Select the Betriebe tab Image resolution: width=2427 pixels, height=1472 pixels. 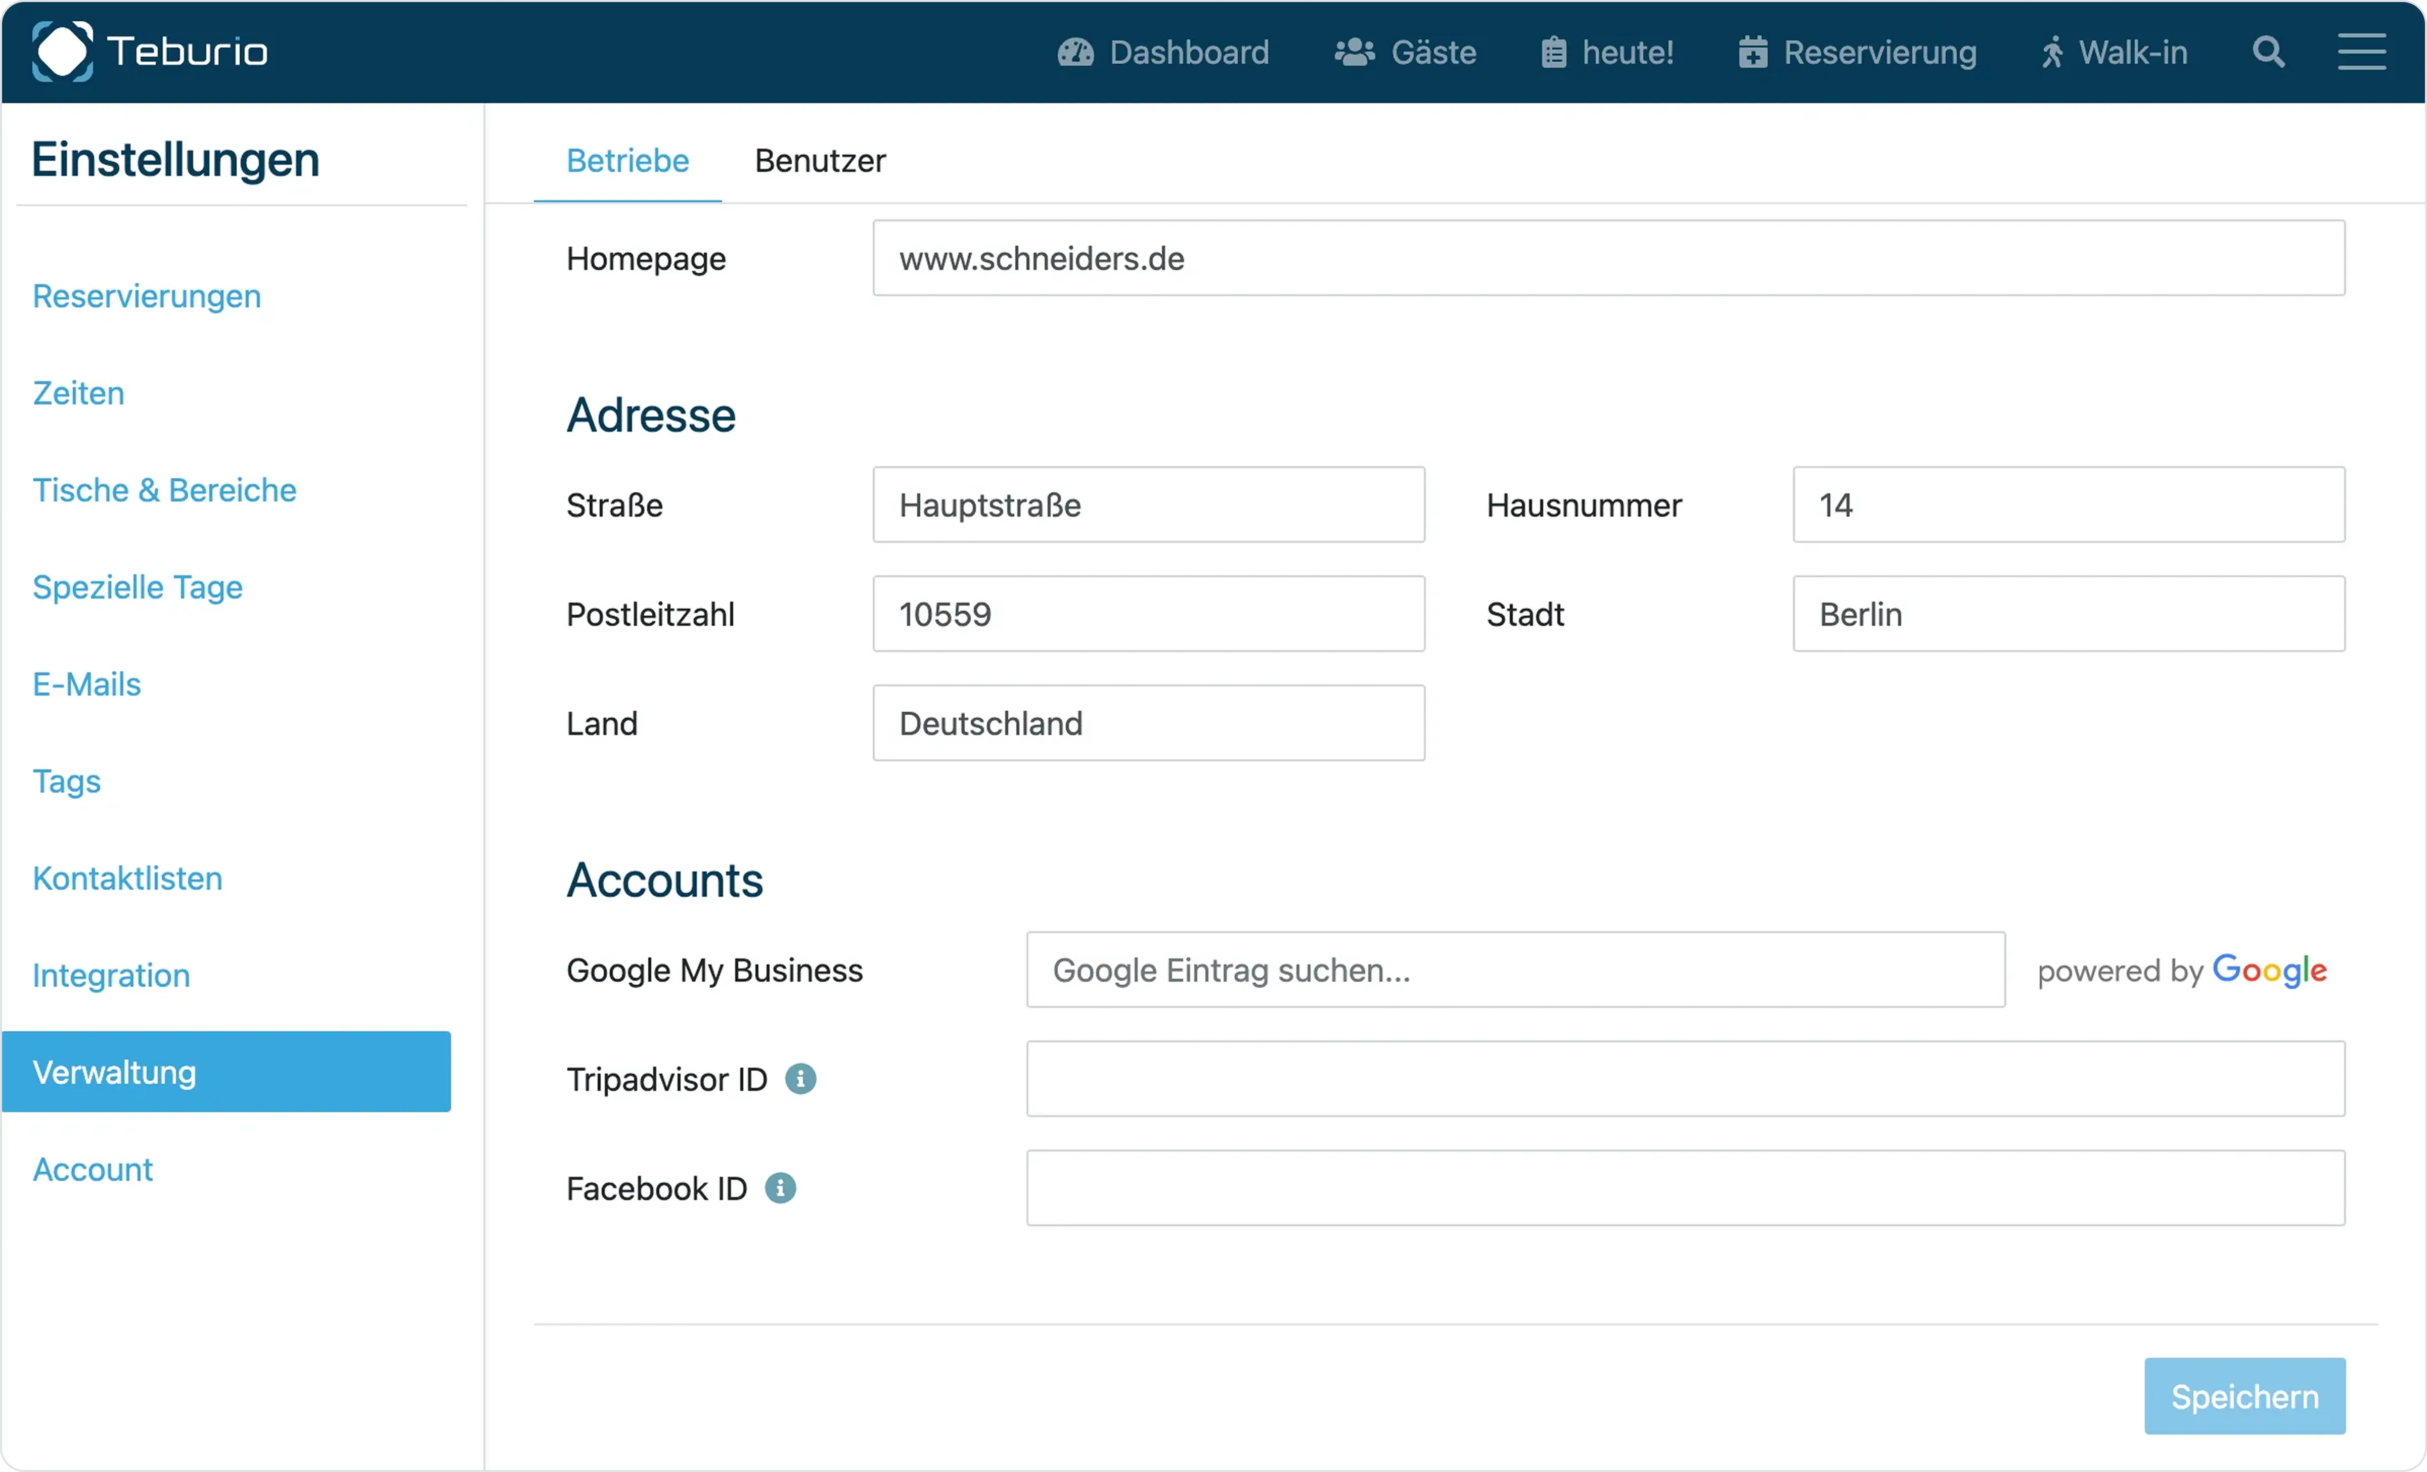click(627, 160)
